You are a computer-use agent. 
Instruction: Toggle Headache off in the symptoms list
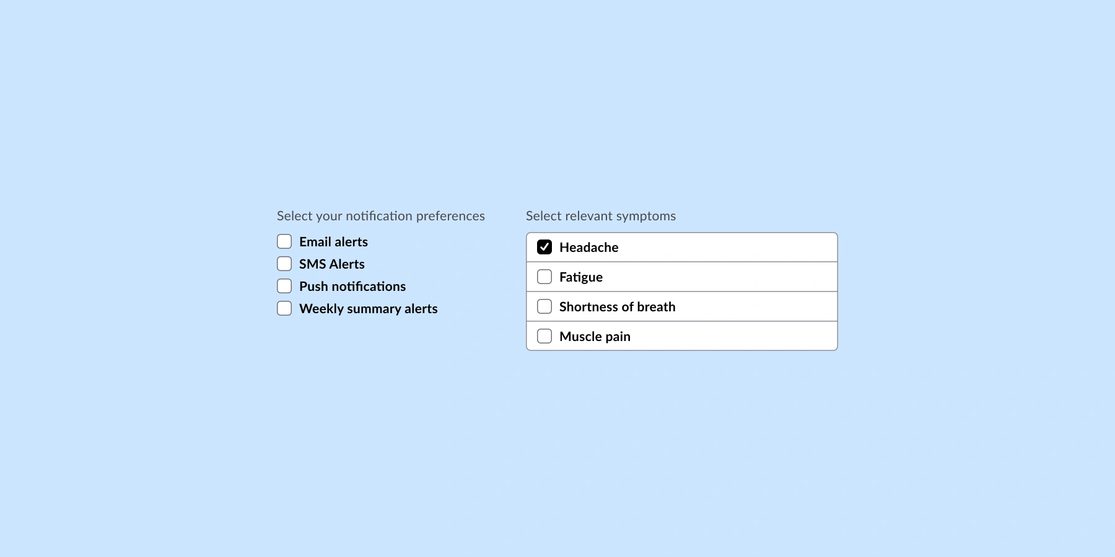pyautogui.click(x=544, y=247)
